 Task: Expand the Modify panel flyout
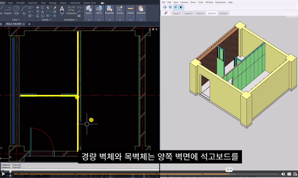point(46,20)
